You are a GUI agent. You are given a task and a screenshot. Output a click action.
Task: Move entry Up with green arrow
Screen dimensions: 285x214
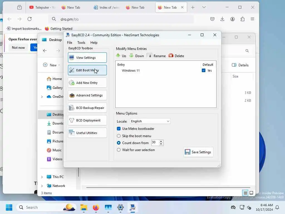pyautogui.click(x=121, y=56)
